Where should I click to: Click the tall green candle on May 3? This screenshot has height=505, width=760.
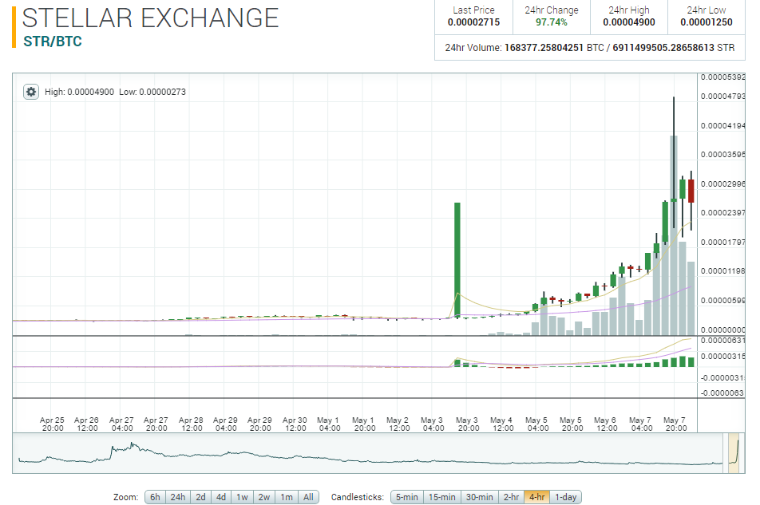point(457,260)
